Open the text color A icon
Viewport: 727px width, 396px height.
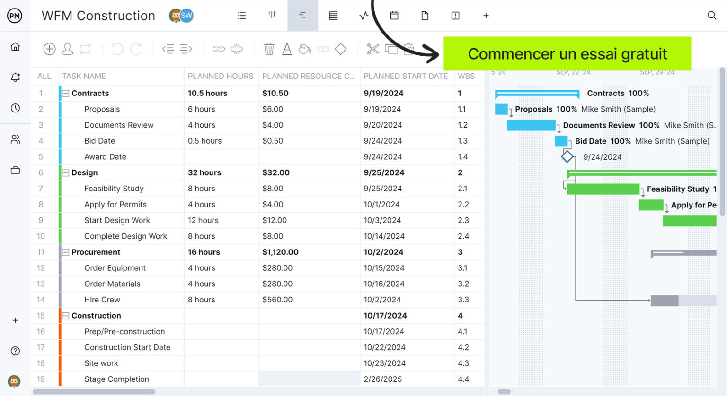pos(287,49)
